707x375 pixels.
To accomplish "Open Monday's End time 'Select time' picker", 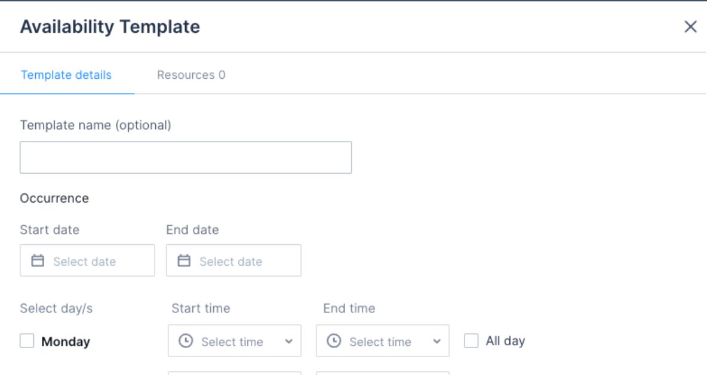I will click(380, 342).
